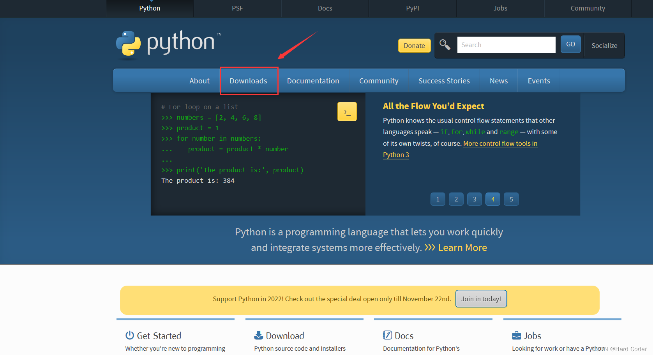
Task: Open the Python top tab
Action: 150,8
